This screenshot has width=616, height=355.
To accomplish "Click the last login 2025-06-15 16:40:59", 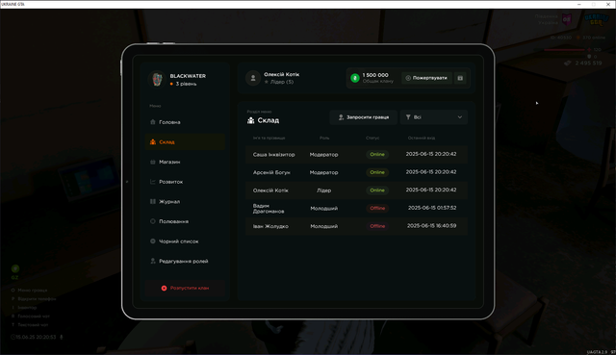I will pyautogui.click(x=431, y=226).
